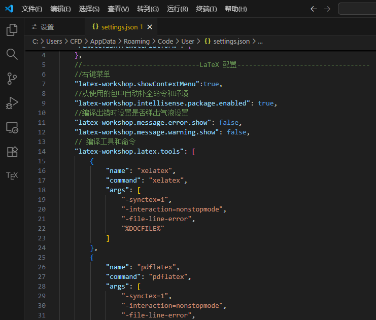Open the 转到(G) menu
Image resolution: width=376 pixels, height=320 pixels.
148,9
